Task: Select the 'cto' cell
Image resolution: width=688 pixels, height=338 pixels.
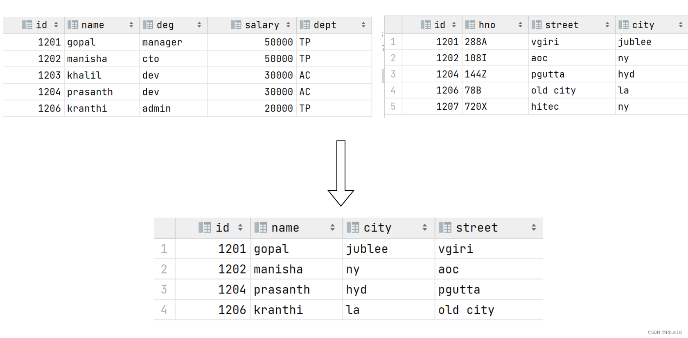Action: (x=174, y=59)
